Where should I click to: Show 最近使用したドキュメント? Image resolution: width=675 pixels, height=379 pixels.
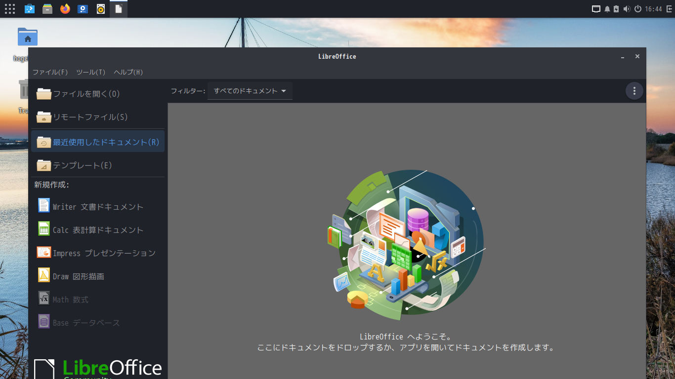(105, 141)
